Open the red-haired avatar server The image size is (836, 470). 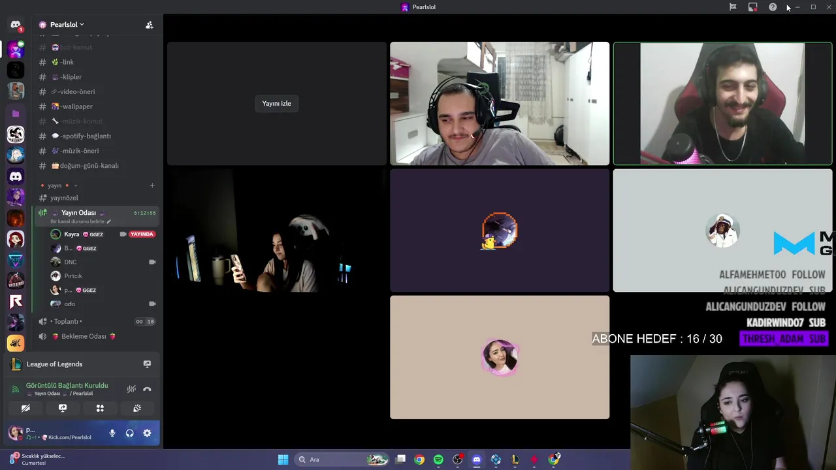coord(16,239)
